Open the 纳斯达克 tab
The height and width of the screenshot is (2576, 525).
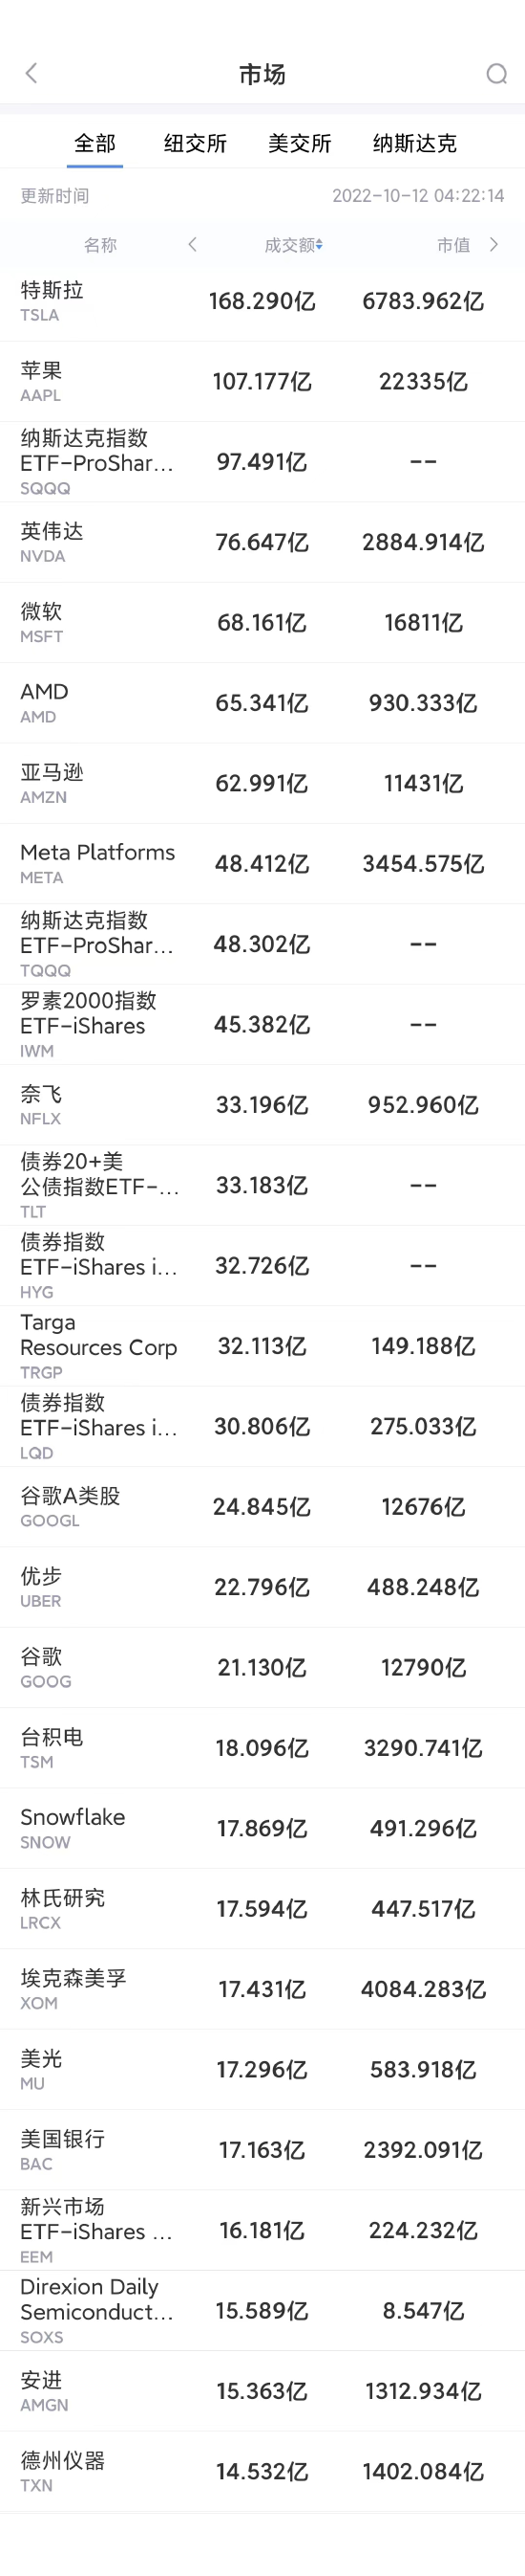[414, 143]
